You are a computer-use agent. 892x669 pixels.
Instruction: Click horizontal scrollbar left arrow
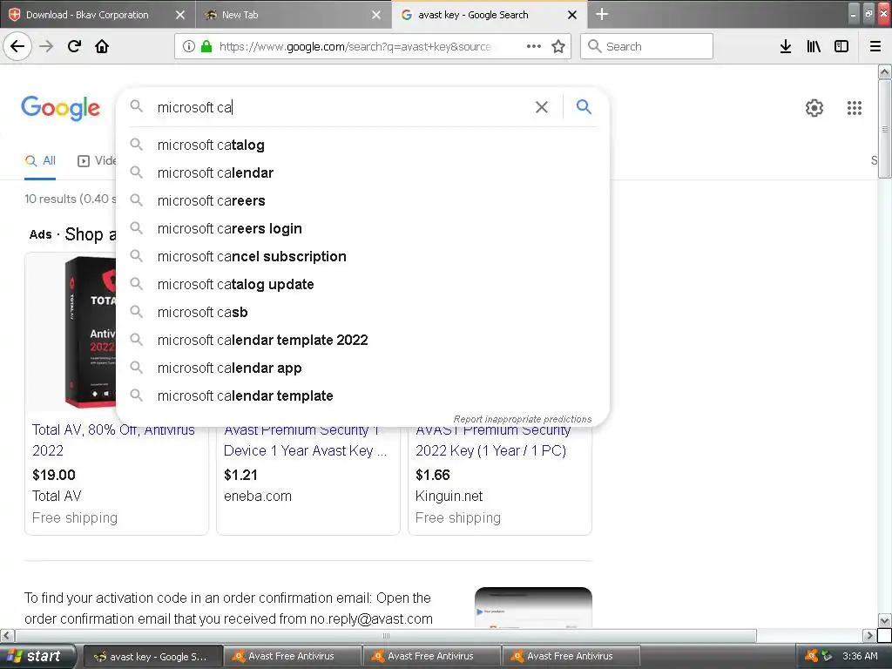pyautogui.click(x=7, y=635)
